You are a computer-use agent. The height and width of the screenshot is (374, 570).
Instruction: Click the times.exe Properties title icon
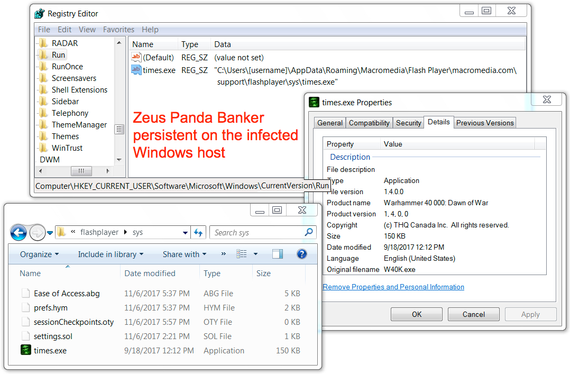point(314,102)
